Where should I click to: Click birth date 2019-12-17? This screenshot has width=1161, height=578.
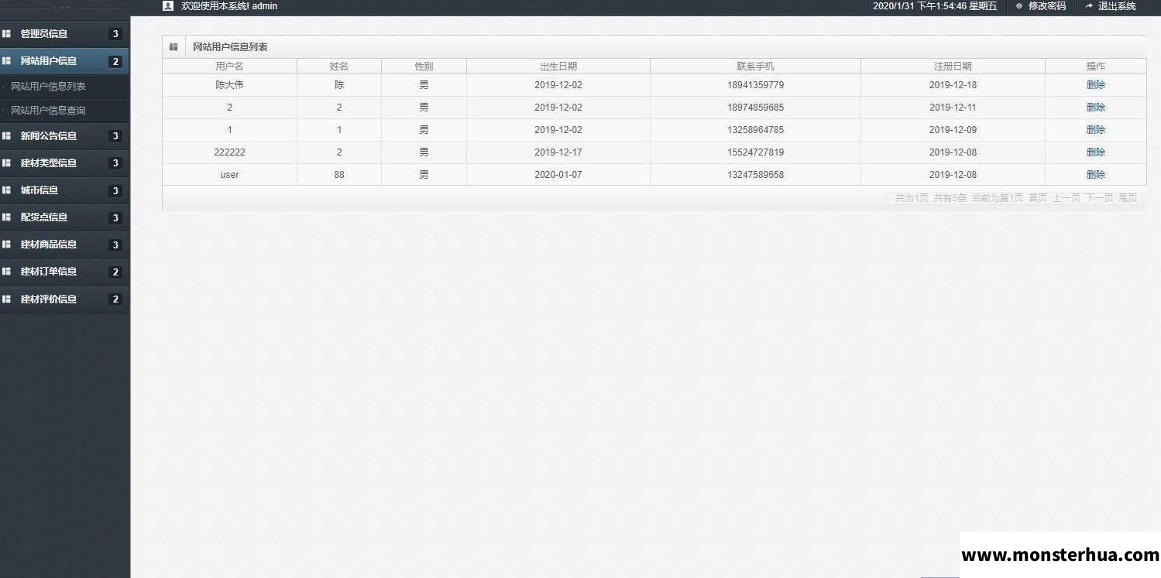[558, 152]
